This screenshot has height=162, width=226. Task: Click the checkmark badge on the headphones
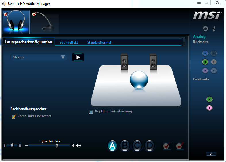tap(6, 14)
